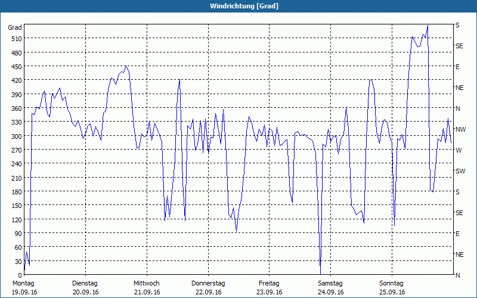Select the 23.09.16 date label
The width and height of the screenshot is (477, 298).
click(x=270, y=292)
